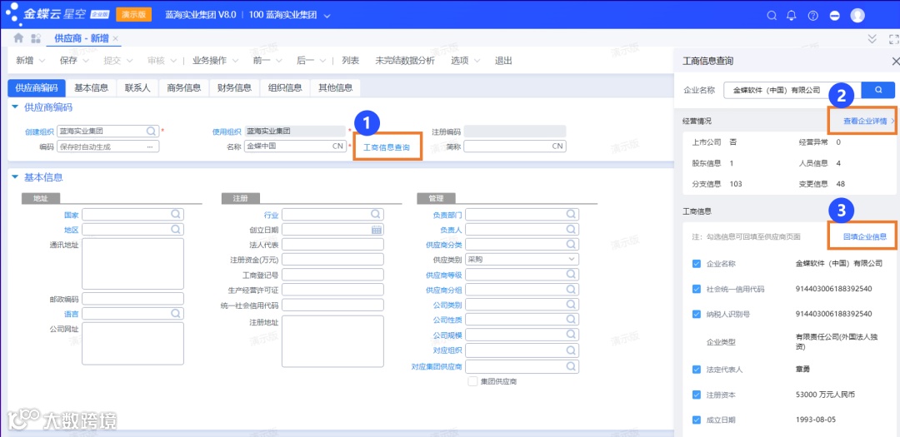Uncheck the 成立日期 checkbox

(696, 420)
